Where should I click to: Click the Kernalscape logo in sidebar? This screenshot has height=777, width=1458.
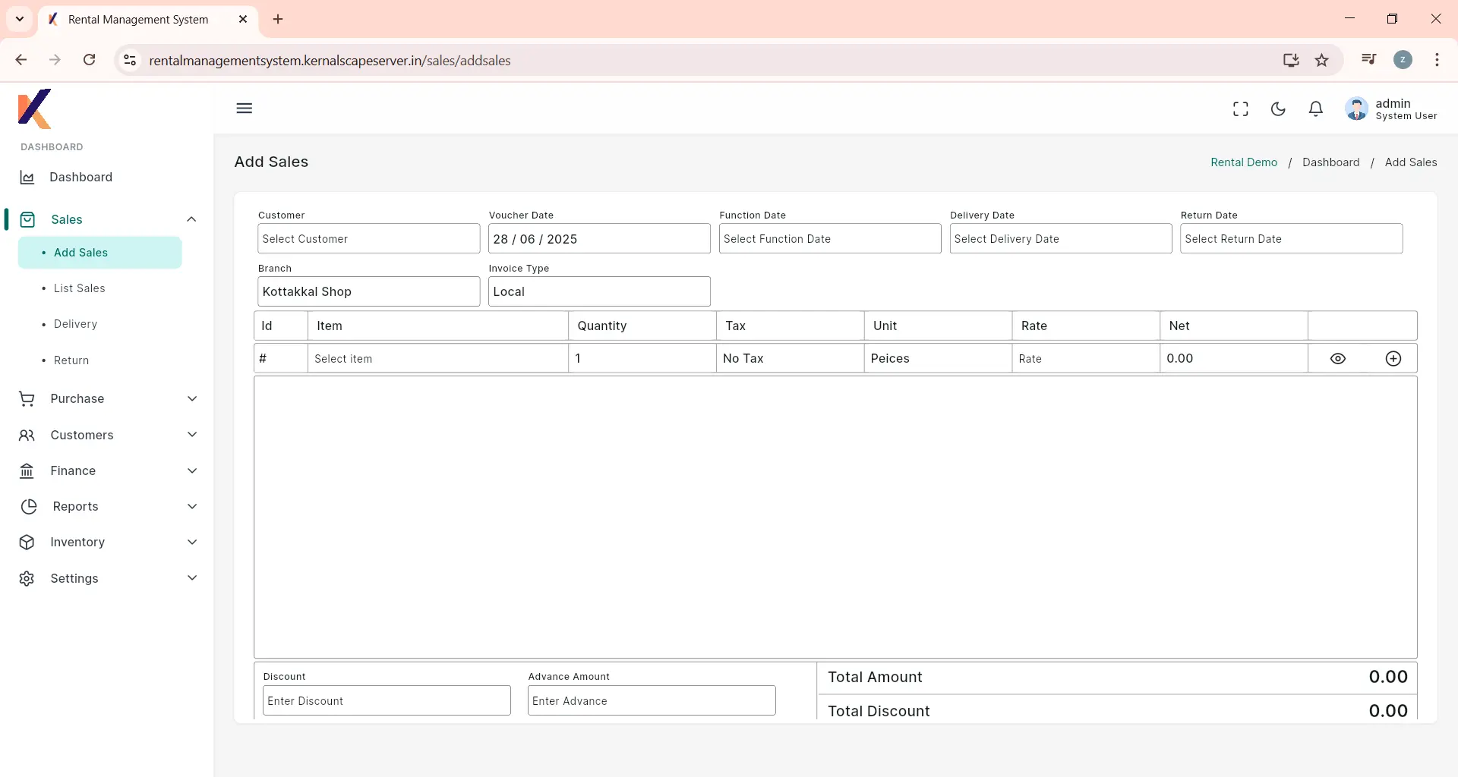pyautogui.click(x=34, y=109)
